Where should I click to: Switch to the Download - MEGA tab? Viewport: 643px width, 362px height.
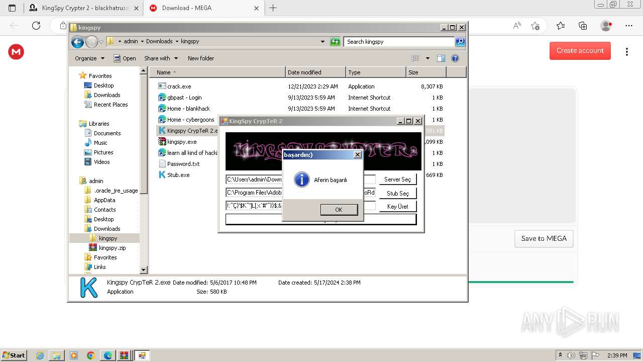(x=203, y=8)
